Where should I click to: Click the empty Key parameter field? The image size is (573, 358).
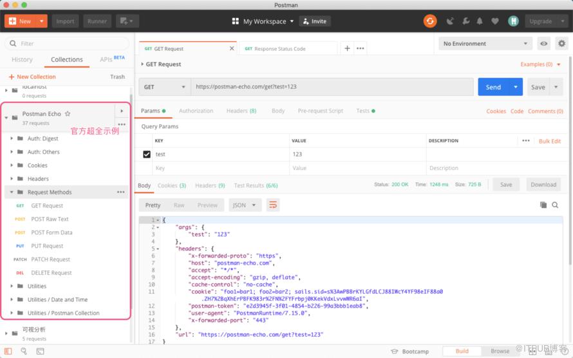pyautogui.click(x=220, y=168)
